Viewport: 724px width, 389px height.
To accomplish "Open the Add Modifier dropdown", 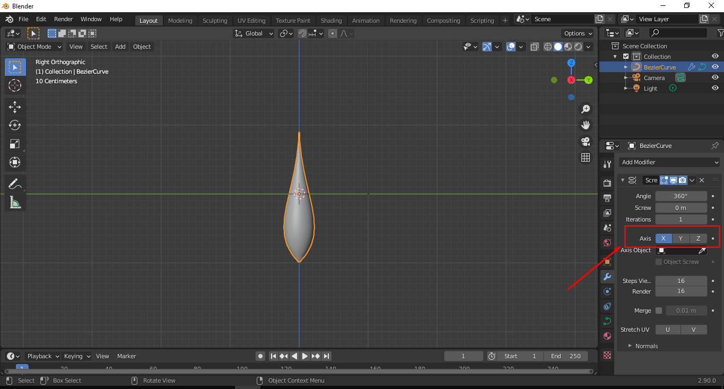I will (x=669, y=162).
